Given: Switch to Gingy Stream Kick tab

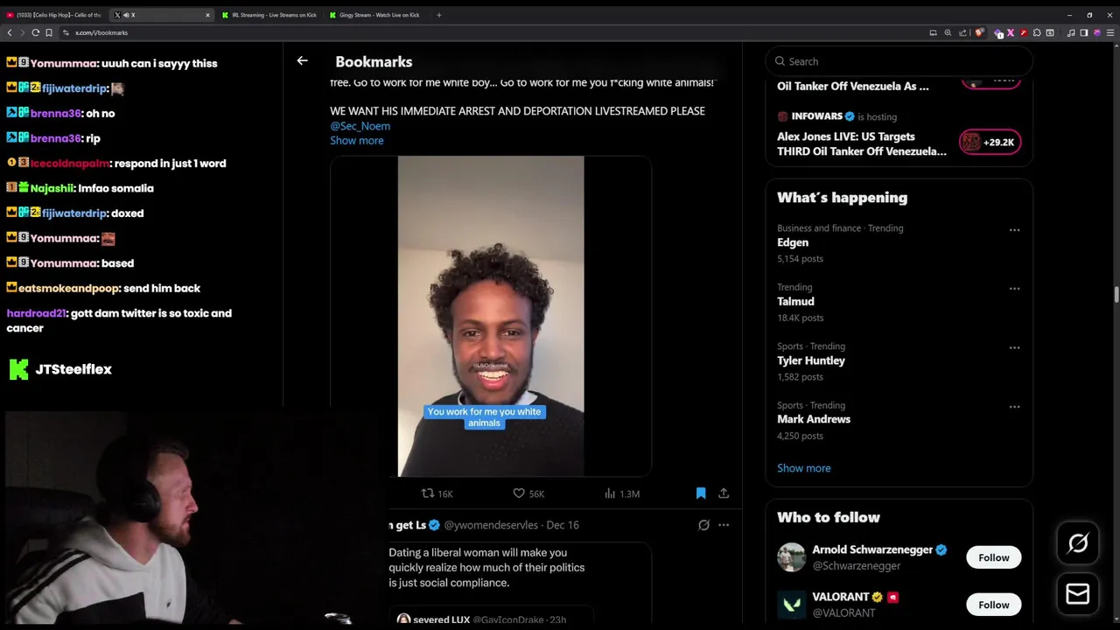Looking at the screenshot, I should (377, 15).
